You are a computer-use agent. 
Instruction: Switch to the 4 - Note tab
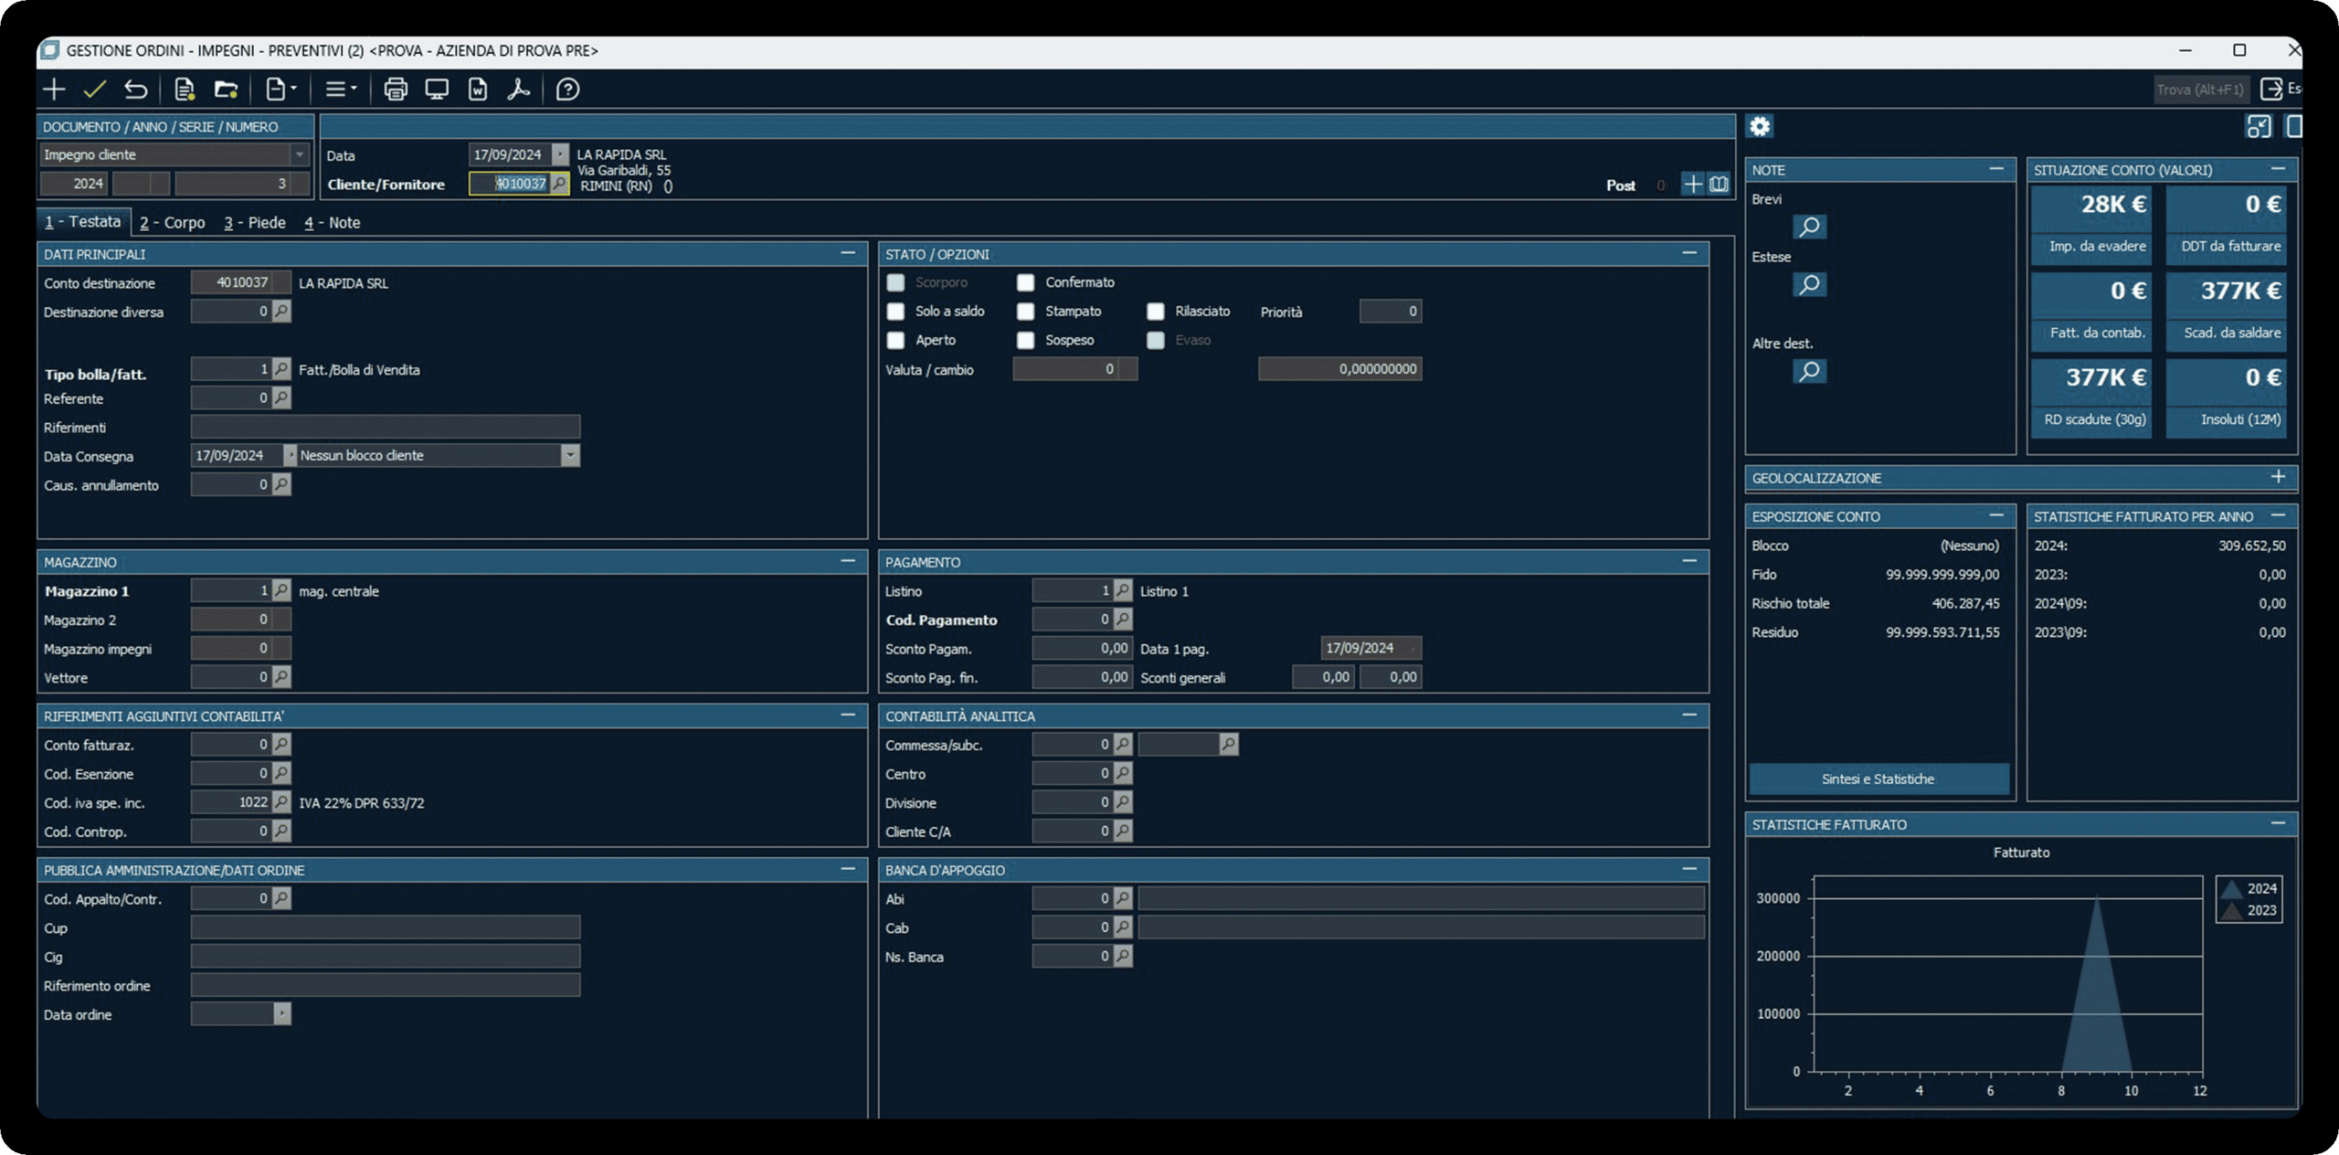coord(333,223)
